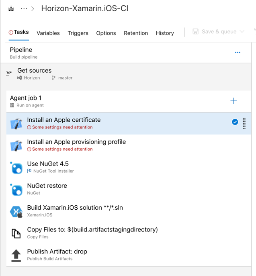
Task: Open the Pipeline more options menu
Action: [238, 53]
